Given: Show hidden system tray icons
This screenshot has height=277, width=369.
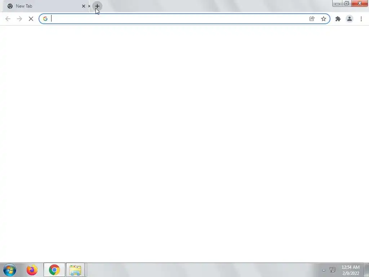Looking at the screenshot, I should click(324, 270).
